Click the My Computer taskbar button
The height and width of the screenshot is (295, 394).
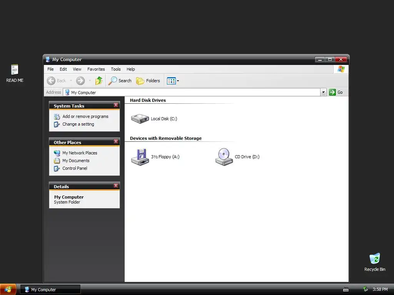[50, 290]
